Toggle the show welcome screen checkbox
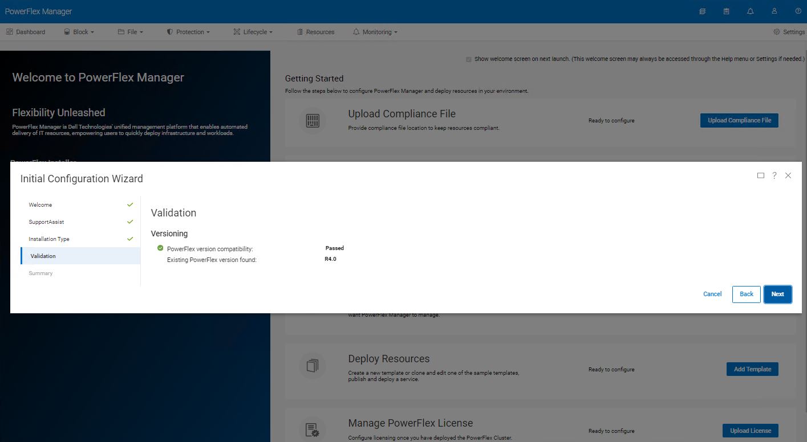807x442 pixels. (468, 59)
